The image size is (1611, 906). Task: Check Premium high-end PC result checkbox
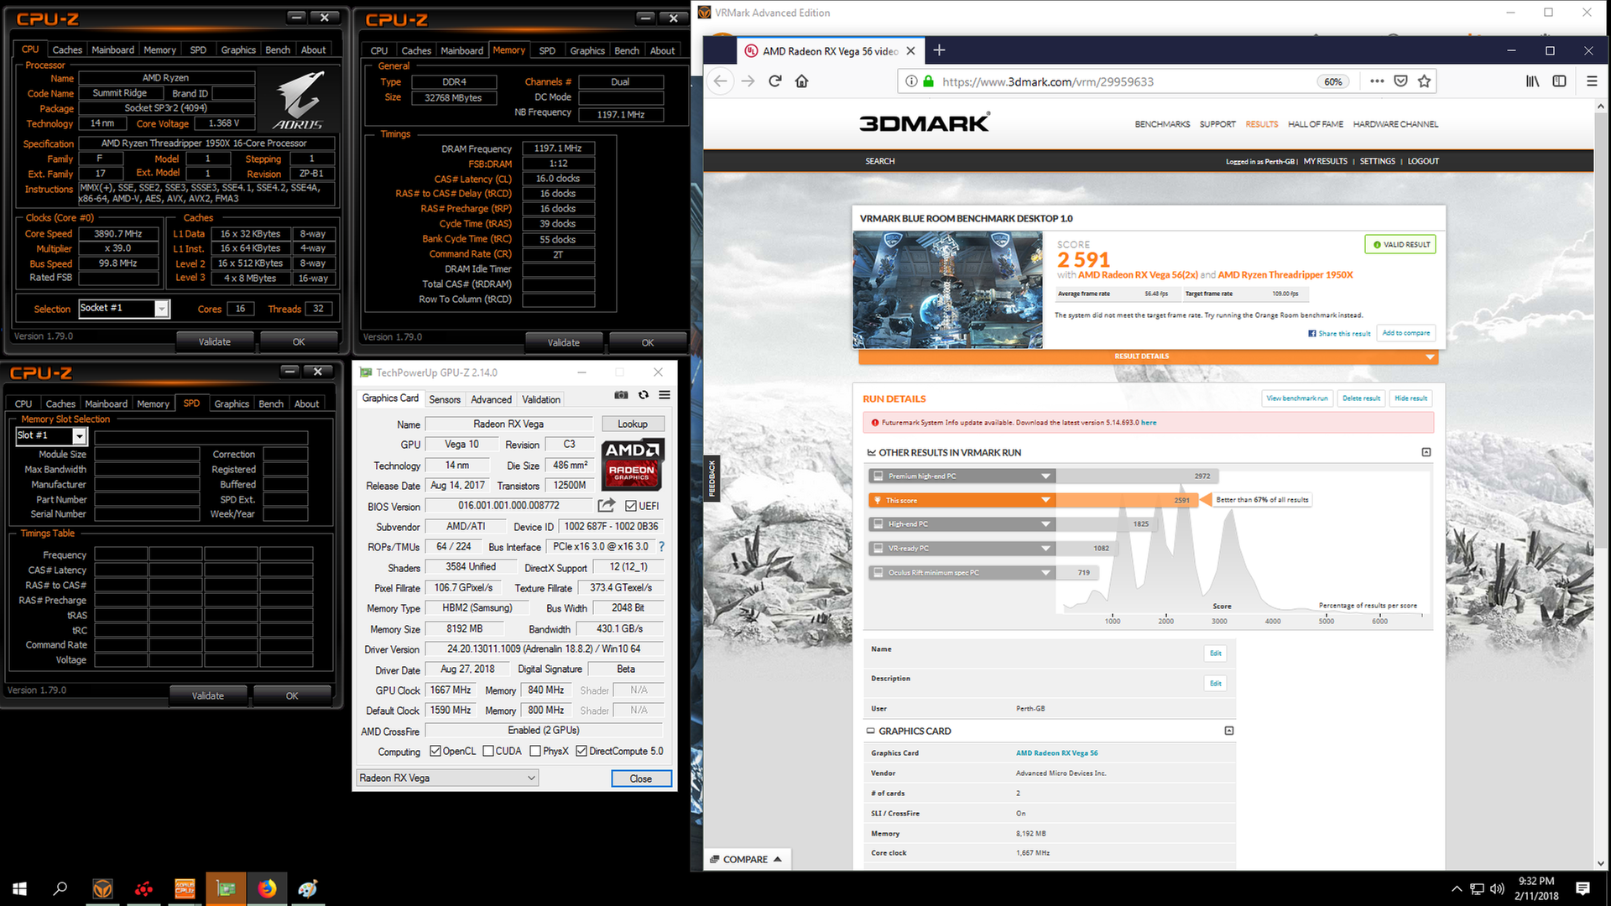coord(878,476)
